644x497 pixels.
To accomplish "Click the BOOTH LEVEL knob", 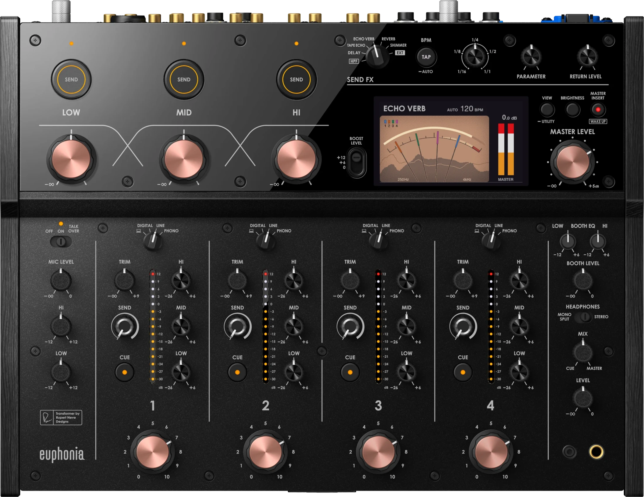I will (583, 280).
